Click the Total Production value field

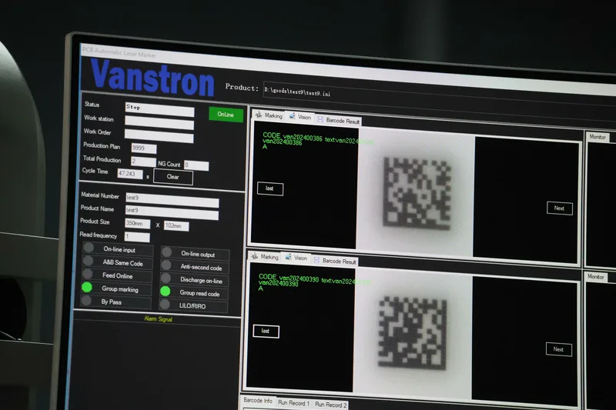click(x=143, y=162)
